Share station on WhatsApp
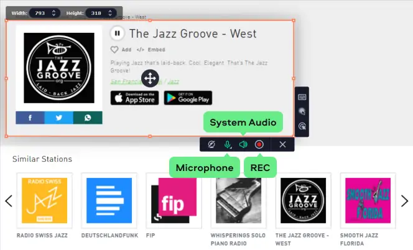Screen dimensions: 413x250 pyautogui.click(x=88, y=118)
